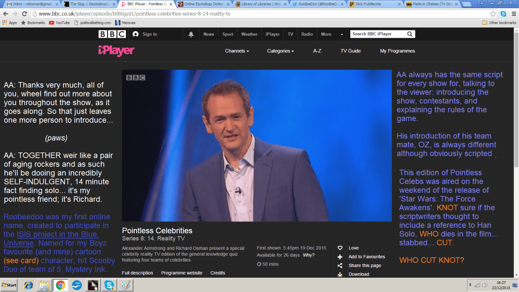Viewport: 519px width, 292px height.
Task: Click the Love heart icon
Action: [x=340, y=248]
